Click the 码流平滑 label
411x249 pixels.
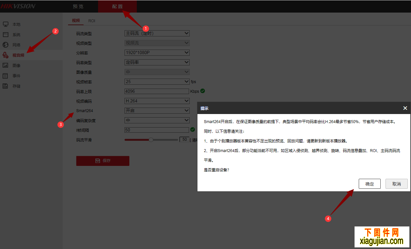pyautogui.click(x=84, y=140)
